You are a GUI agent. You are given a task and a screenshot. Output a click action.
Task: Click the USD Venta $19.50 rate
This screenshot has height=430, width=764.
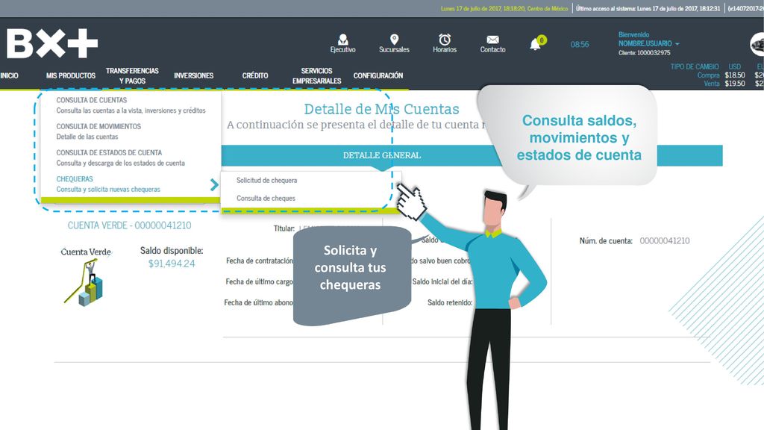click(735, 84)
